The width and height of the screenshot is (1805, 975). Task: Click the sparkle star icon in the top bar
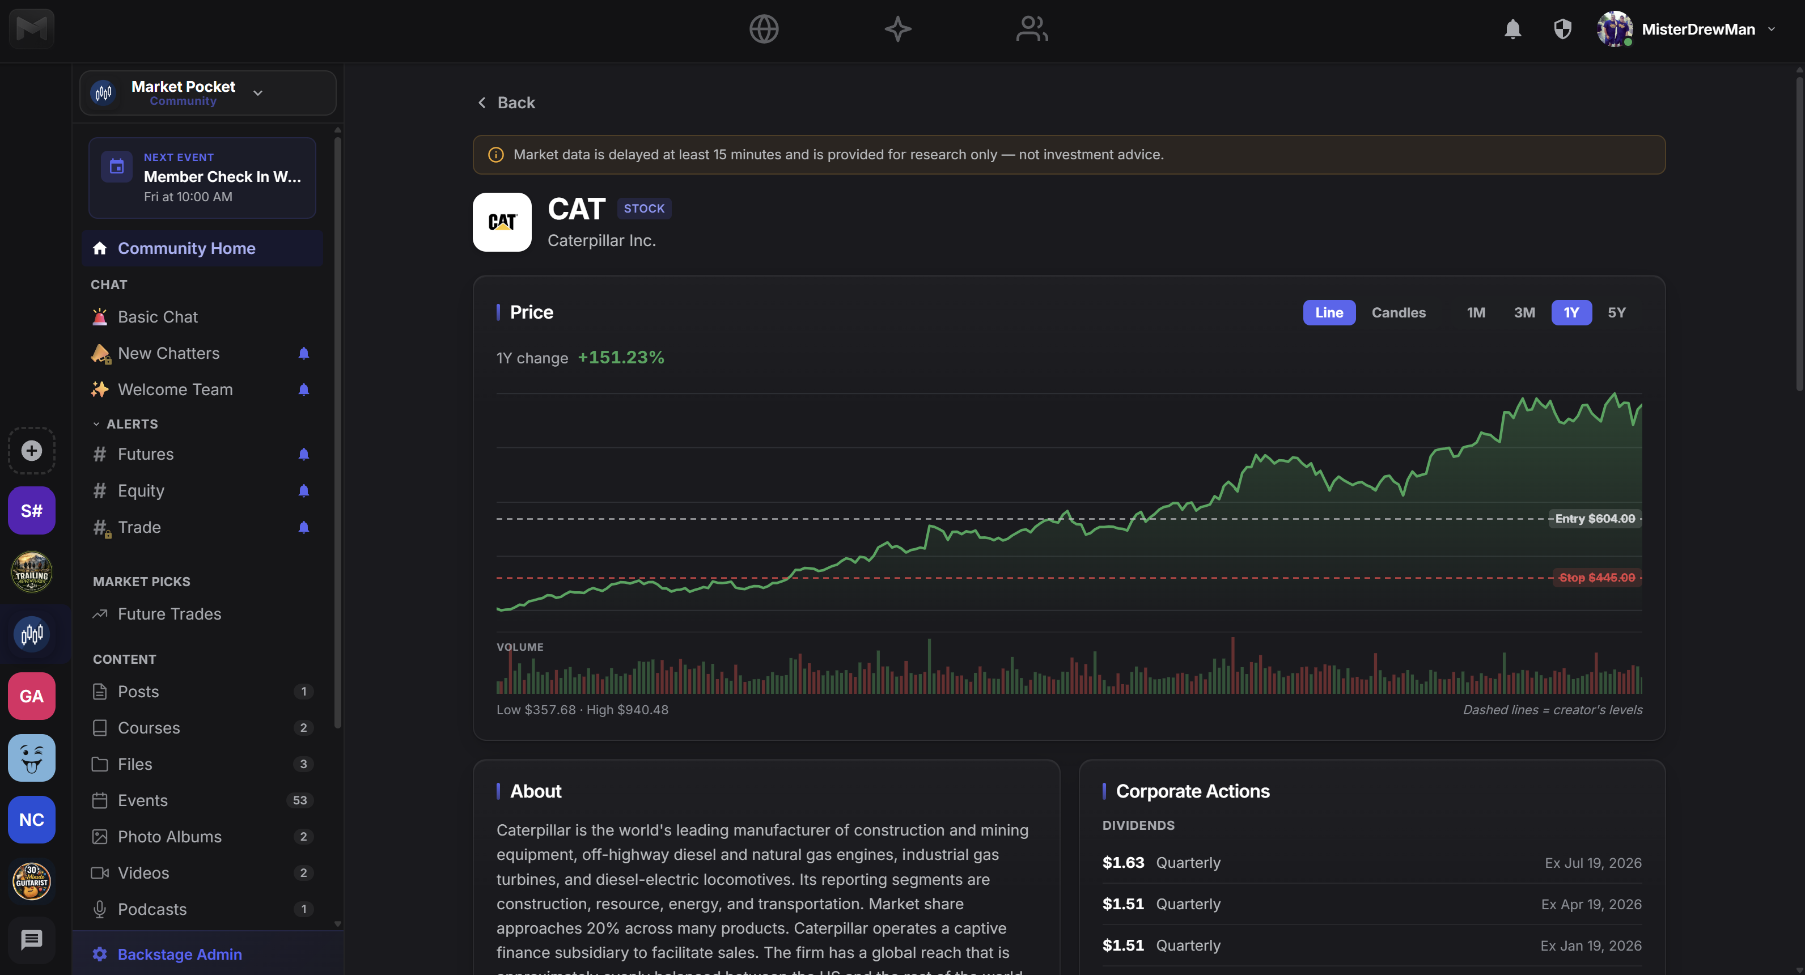point(897,29)
